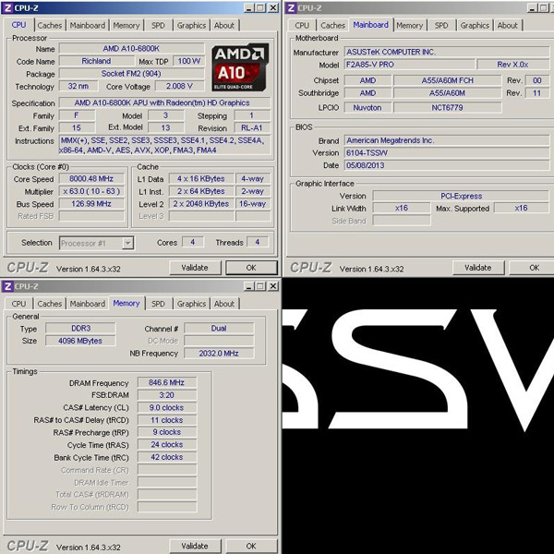This screenshot has width=554, height=554.
Task: Click LPCIO model NCT6779
Action: click(447, 107)
